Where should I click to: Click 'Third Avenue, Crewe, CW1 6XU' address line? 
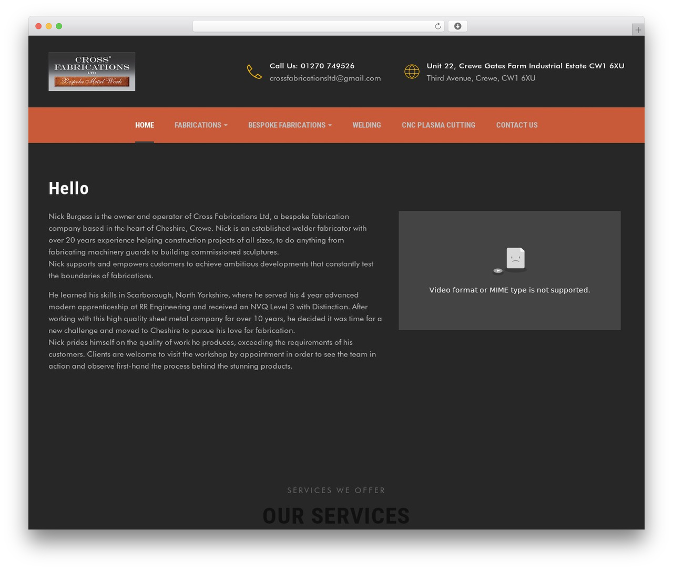click(481, 78)
